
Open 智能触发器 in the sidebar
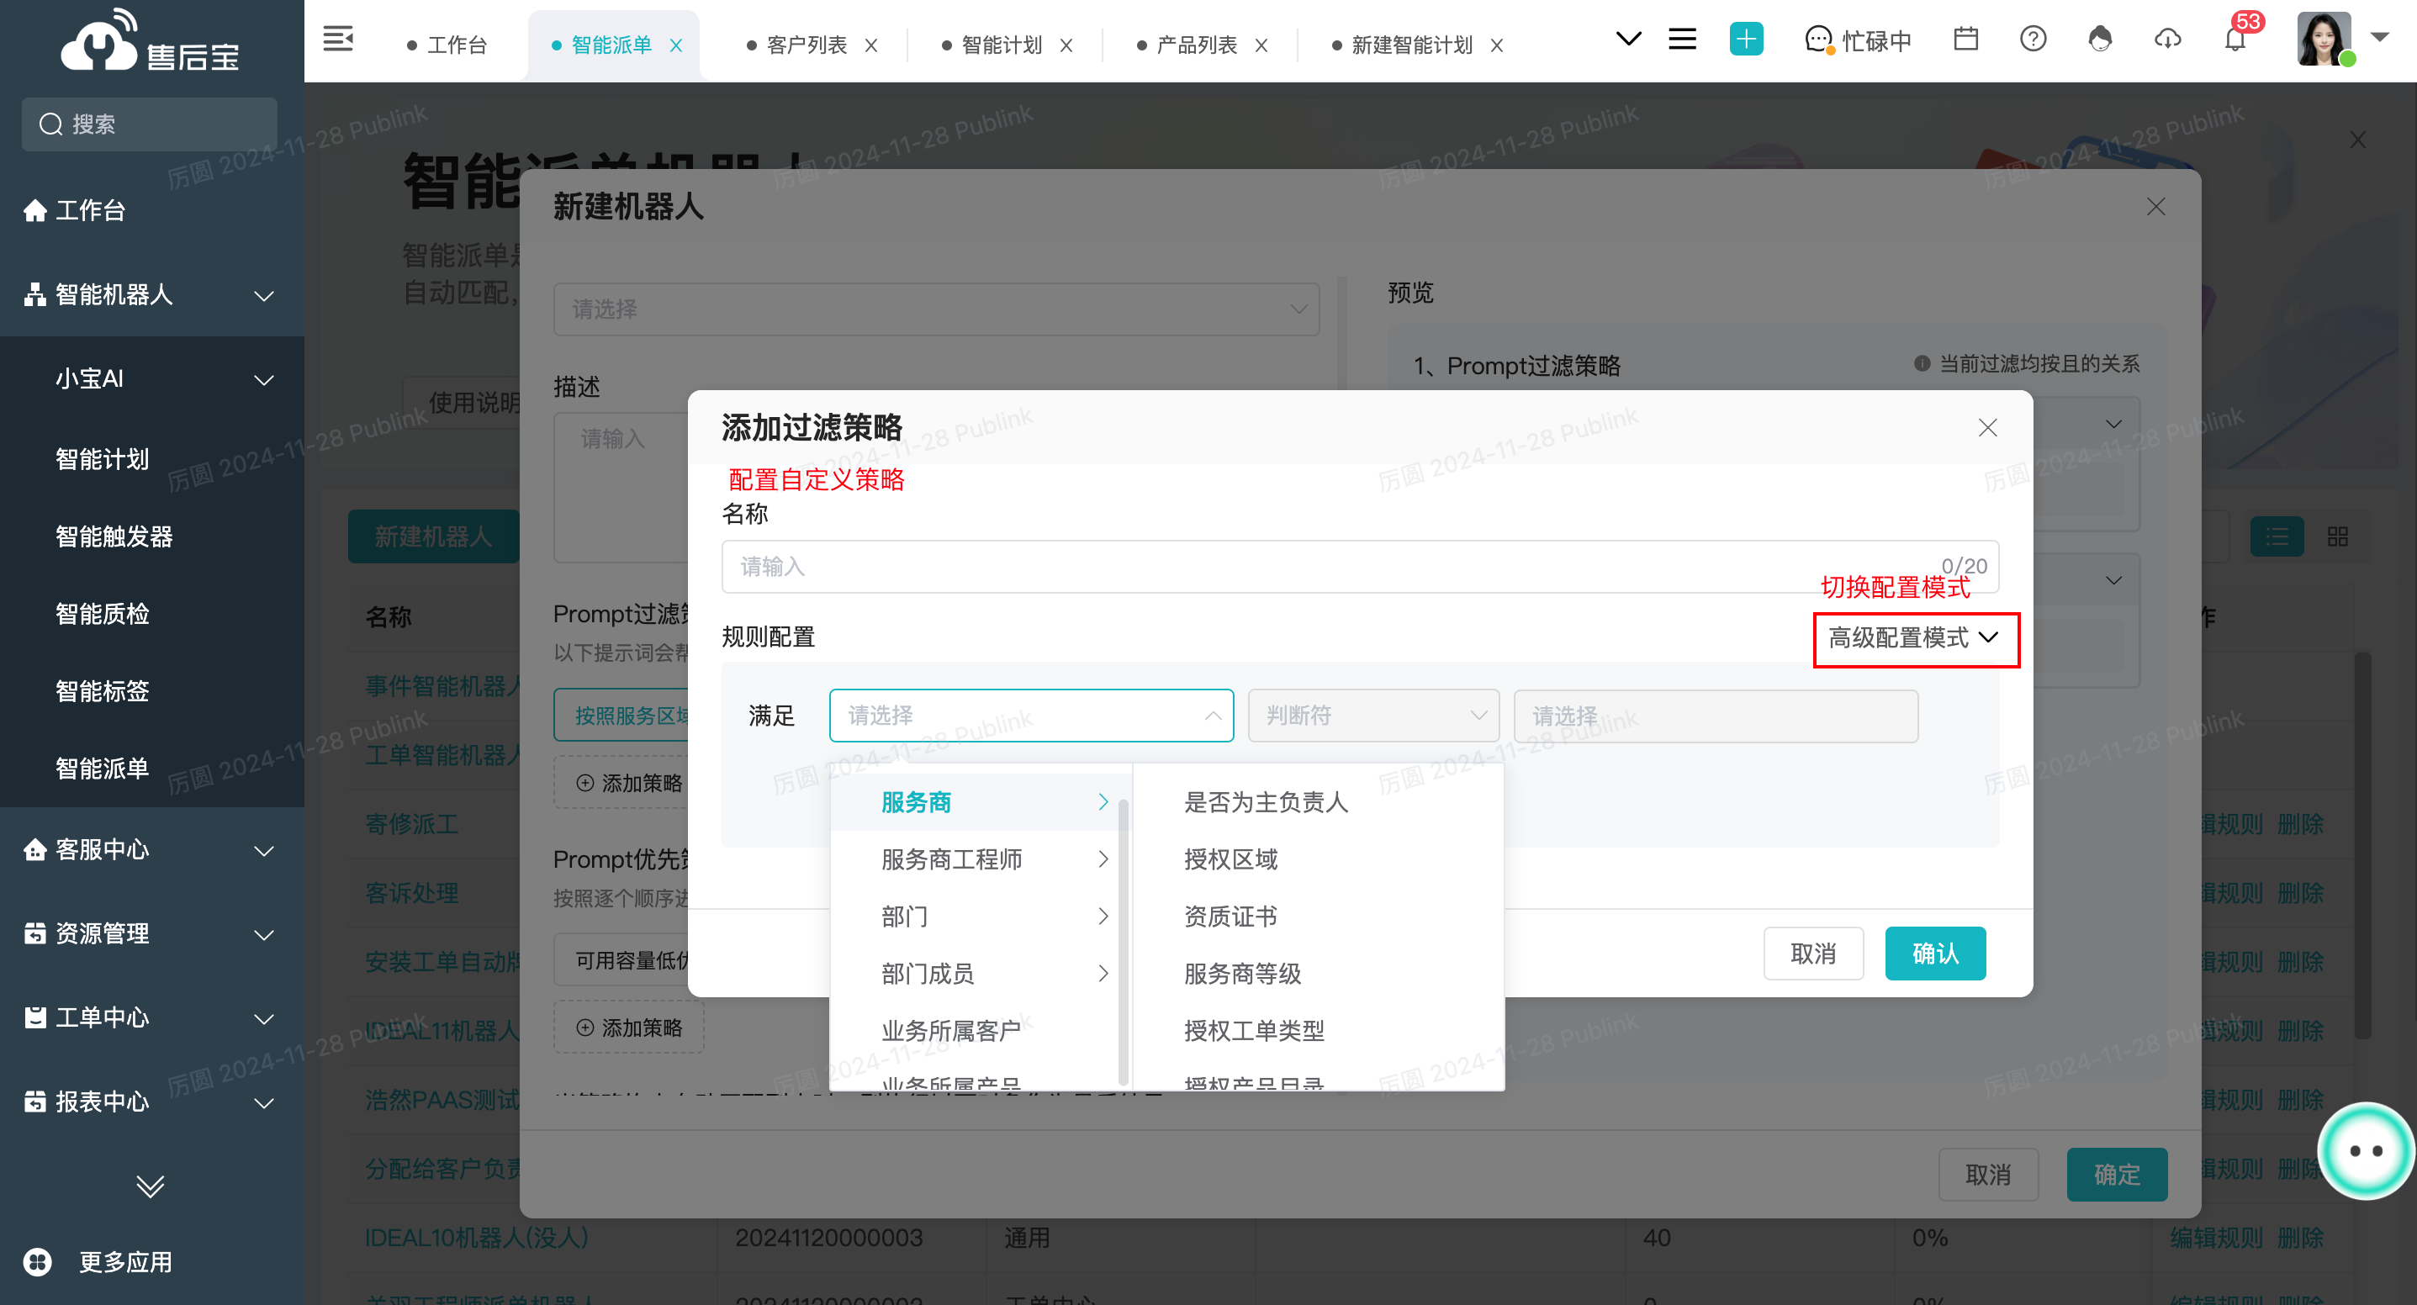(114, 536)
